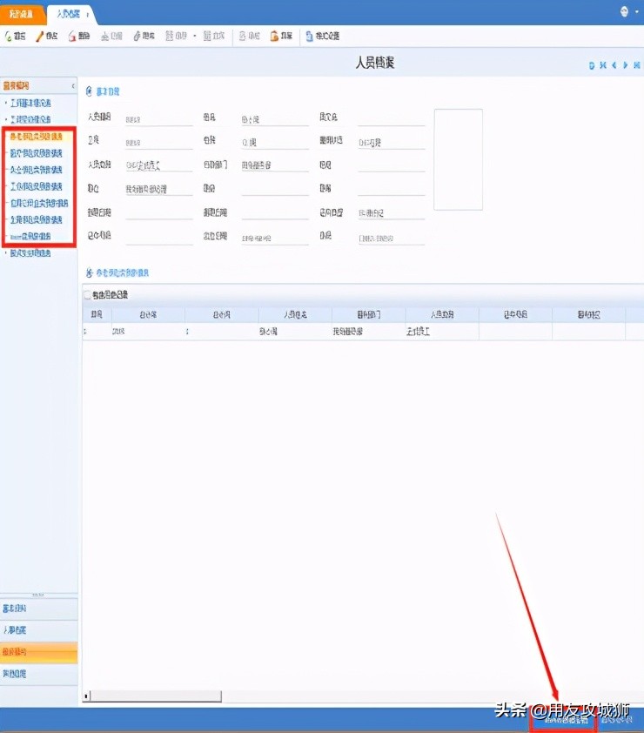The width and height of the screenshot is (644, 733).
Task: Open the small arrow beside the printer icon
Action: coord(195,36)
